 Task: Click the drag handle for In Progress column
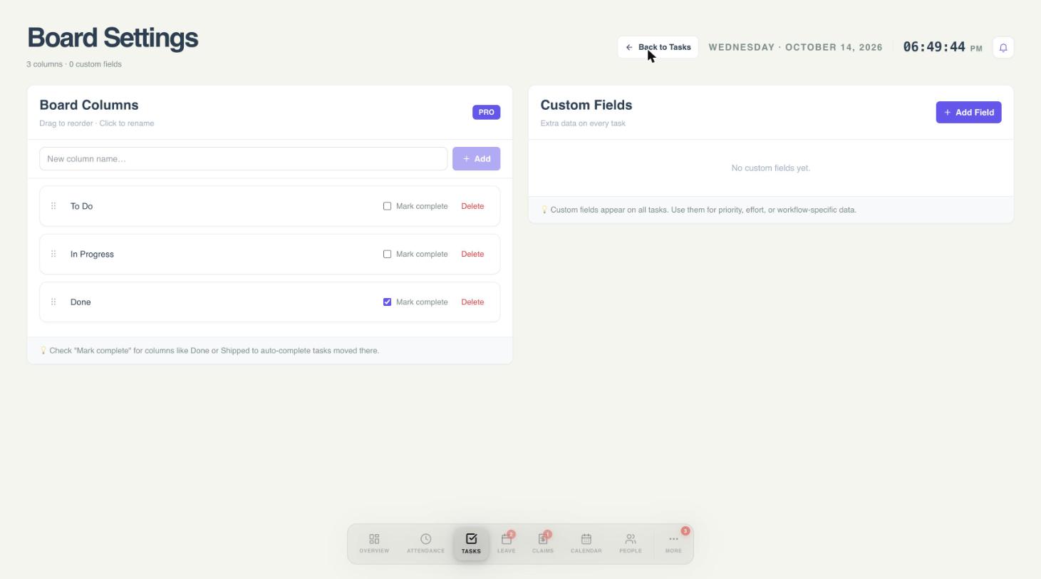coord(53,254)
